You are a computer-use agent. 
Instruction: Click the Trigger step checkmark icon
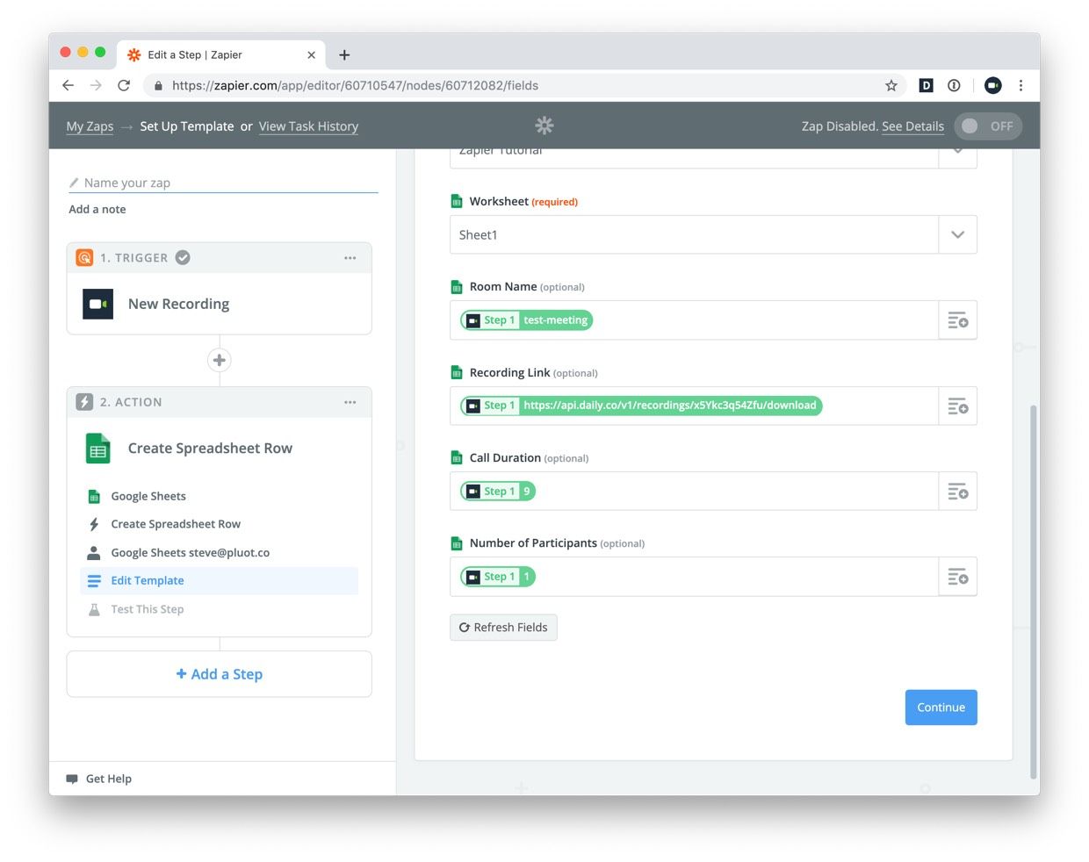(183, 257)
